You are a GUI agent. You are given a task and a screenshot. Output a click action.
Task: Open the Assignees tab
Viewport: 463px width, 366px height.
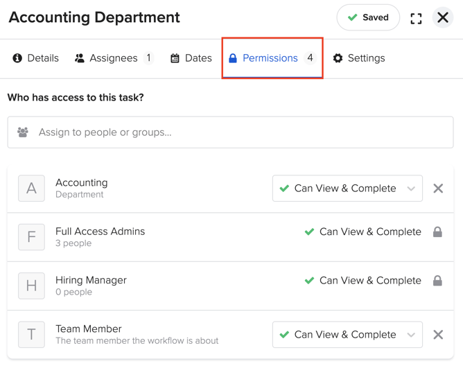pos(114,58)
